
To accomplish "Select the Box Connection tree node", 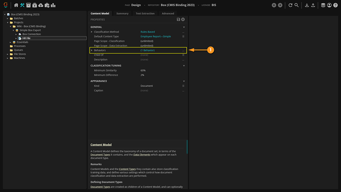I will (31, 34).
